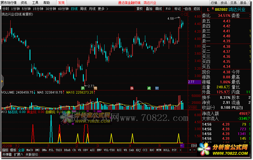Open 更多 period options
Image resolution: width=253 pixels, height=160 pixels.
[x=101, y=9]
